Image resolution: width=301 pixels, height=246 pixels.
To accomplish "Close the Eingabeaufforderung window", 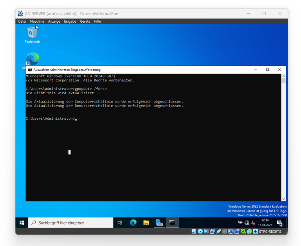I will pos(280,70).
